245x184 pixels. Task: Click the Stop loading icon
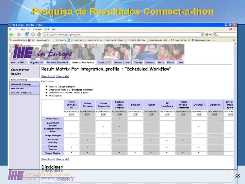[33, 34]
